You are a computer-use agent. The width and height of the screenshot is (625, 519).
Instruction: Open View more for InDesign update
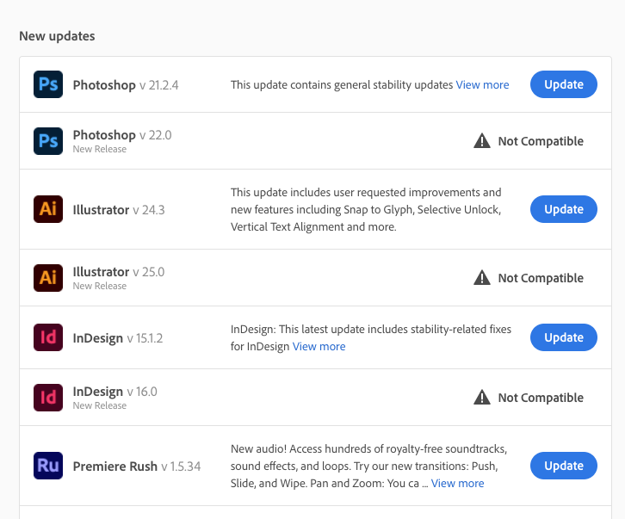tap(319, 346)
